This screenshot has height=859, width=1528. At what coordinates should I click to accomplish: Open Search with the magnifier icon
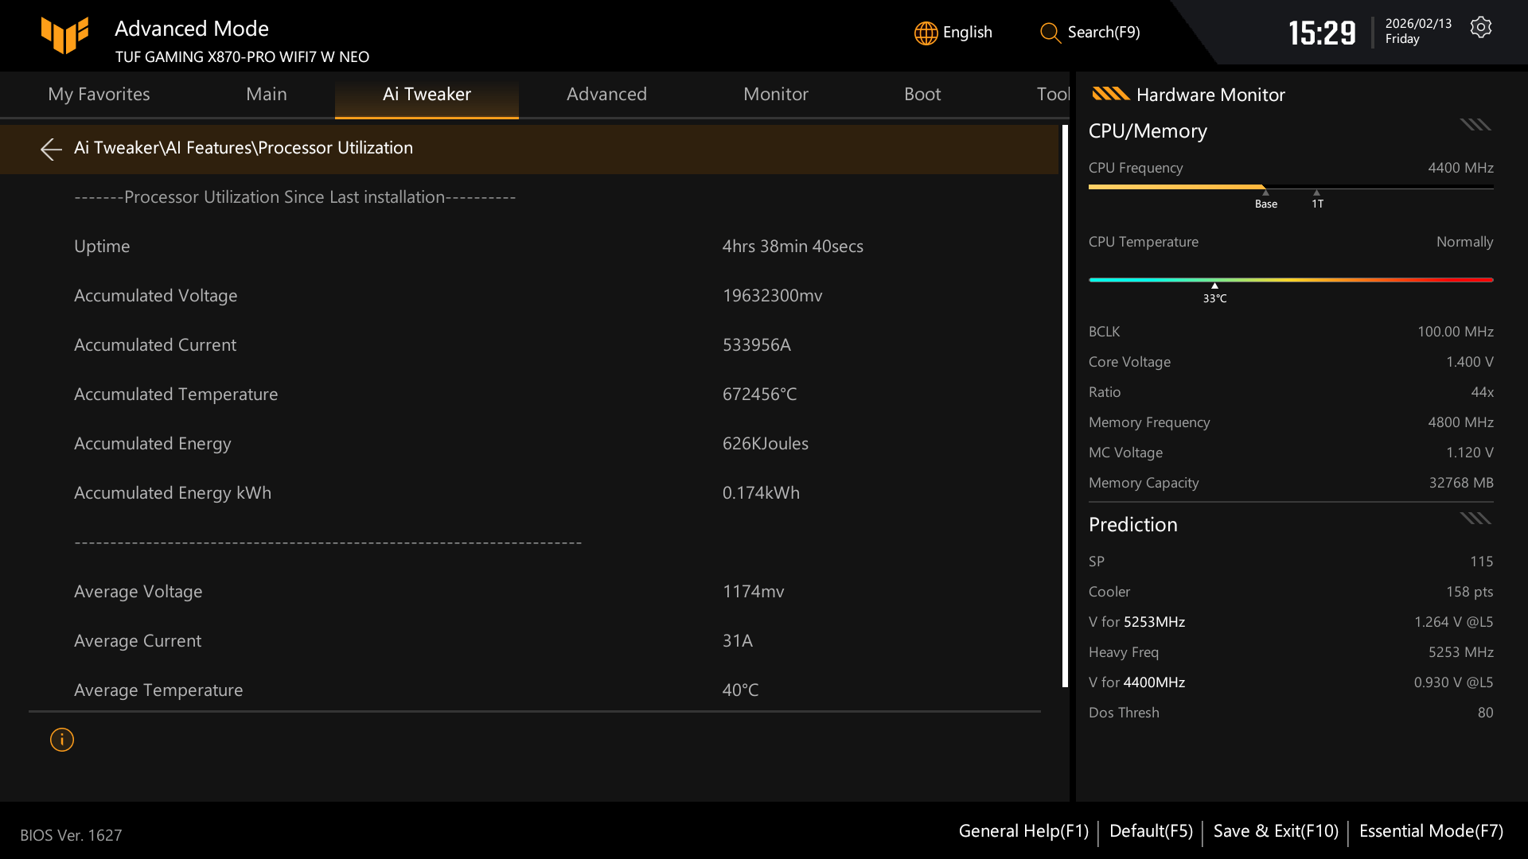pyautogui.click(x=1049, y=33)
